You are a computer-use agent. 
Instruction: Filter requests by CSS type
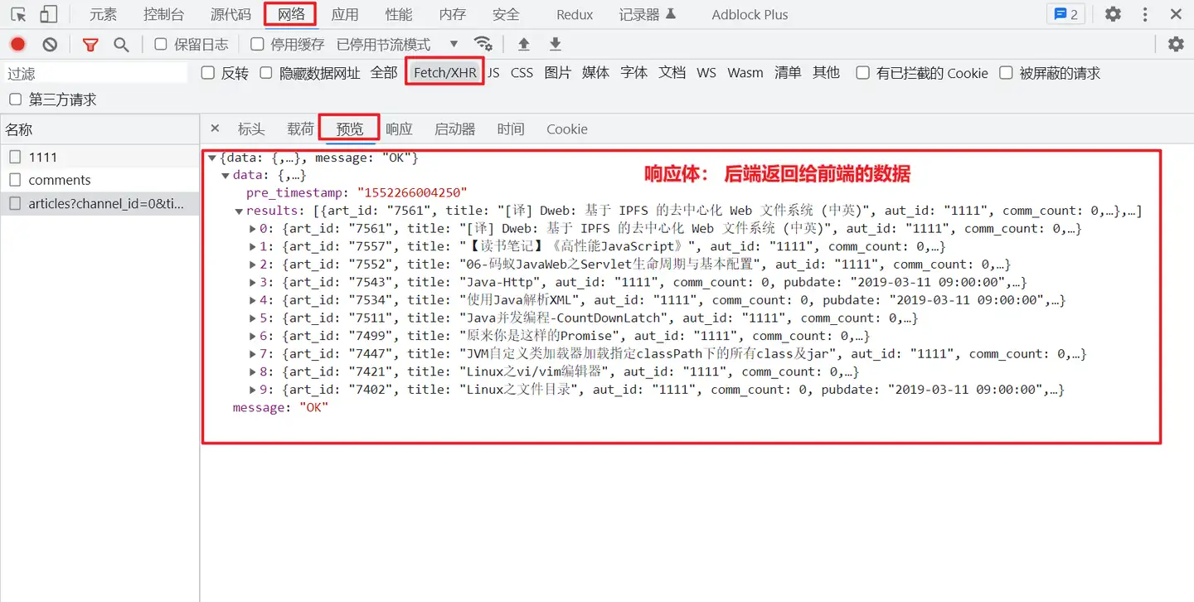(x=522, y=73)
